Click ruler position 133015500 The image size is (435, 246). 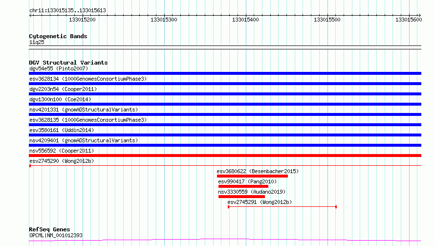(x=327, y=20)
